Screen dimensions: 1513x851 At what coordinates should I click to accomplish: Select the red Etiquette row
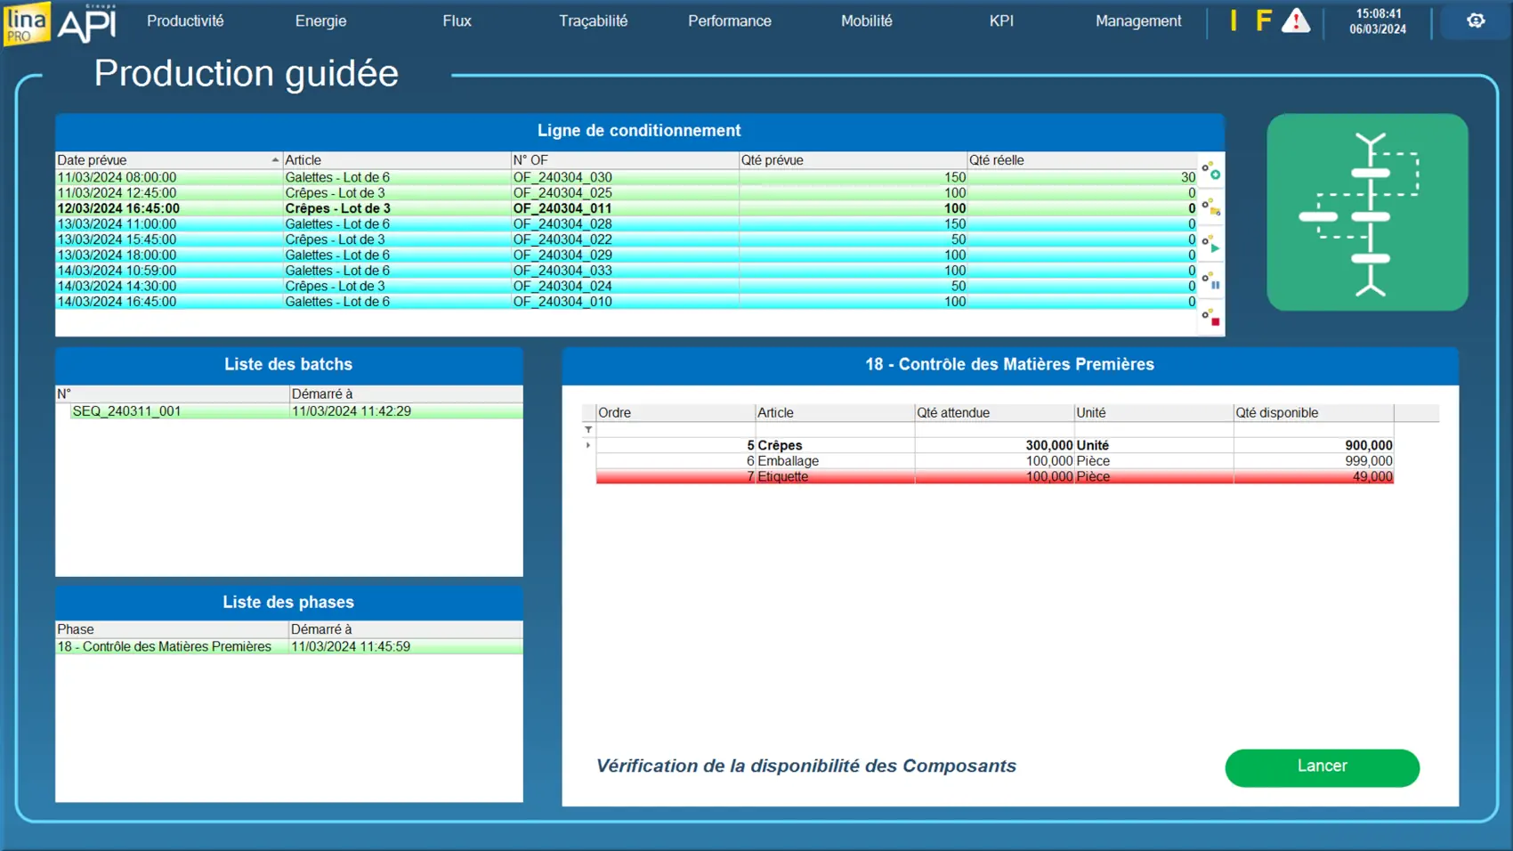point(993,477)
